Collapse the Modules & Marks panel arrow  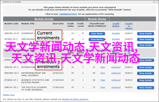[x=1, y=2]
